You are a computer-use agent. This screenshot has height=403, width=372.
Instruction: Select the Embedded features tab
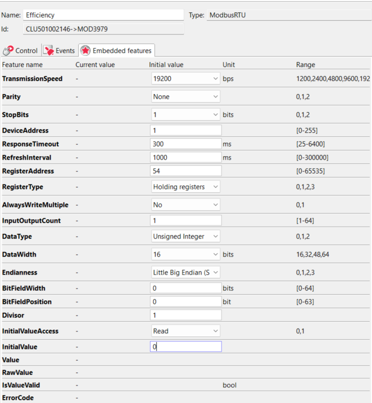pyautogui.click(x=117, y=50)
